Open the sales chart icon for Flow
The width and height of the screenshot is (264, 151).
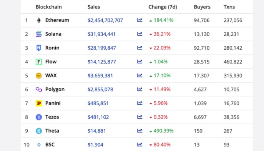pos(140,62)
